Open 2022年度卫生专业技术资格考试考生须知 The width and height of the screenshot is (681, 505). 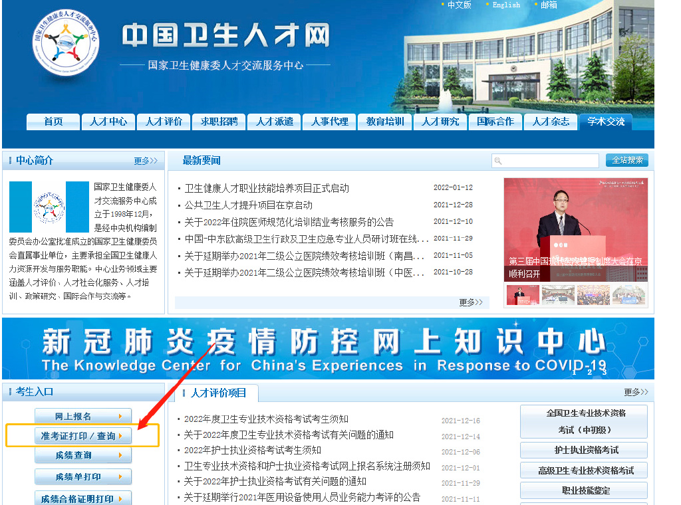(x=266, y=419)
